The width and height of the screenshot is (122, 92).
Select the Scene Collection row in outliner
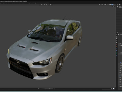click(119, 6)
